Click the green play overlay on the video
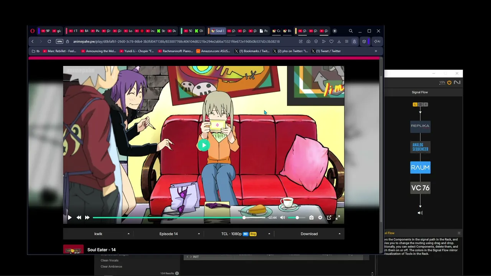The width and height of the screenshot is (491, 276). coord(204,145)
